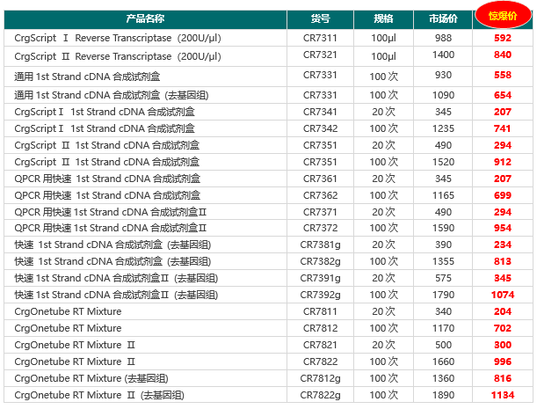Click market price 1790
The height and width of the screenshot is (409, 537).
click(x=443, y=296)
